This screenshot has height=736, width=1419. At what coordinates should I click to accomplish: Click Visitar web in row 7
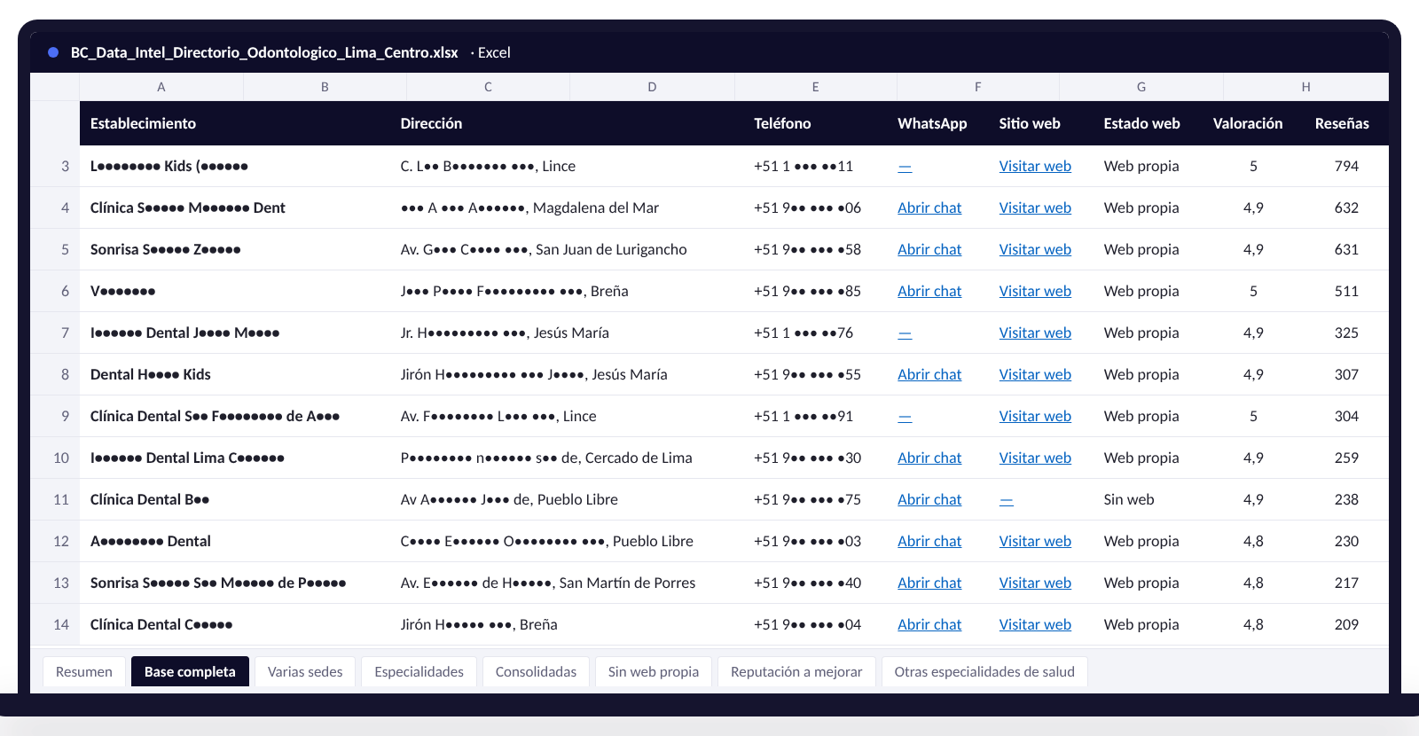1035,333
